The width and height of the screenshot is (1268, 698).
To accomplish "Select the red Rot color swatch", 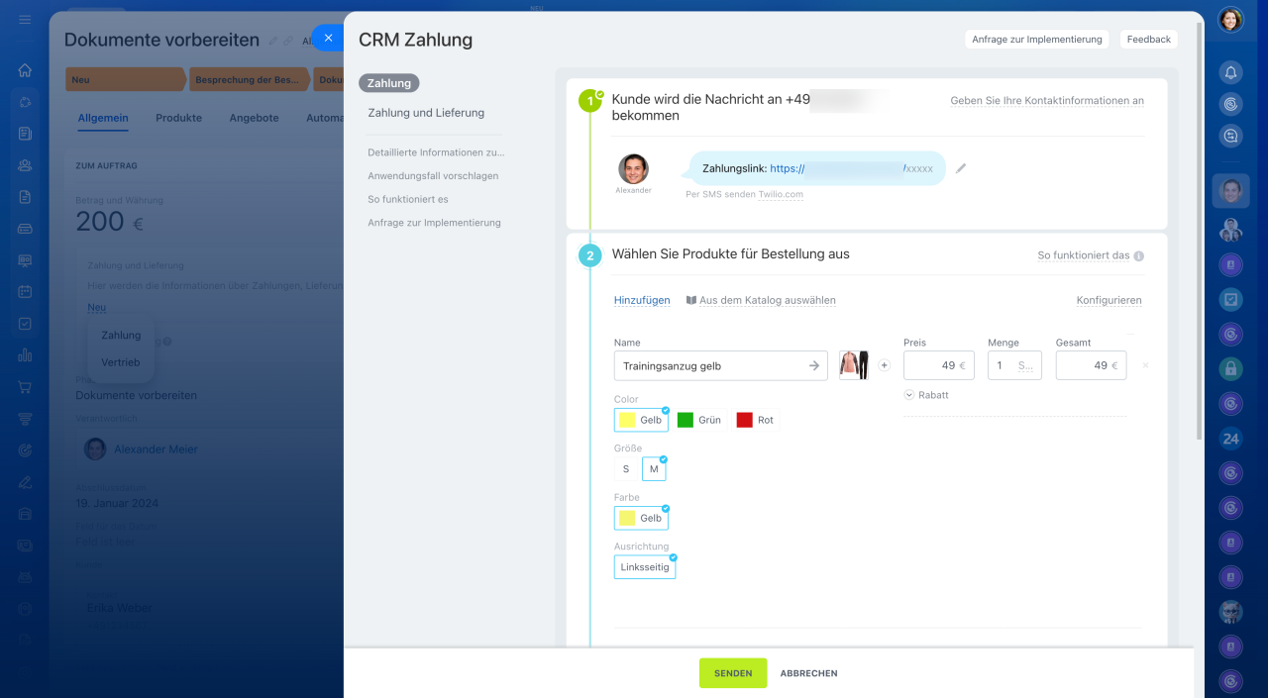I will pos(756,420).
